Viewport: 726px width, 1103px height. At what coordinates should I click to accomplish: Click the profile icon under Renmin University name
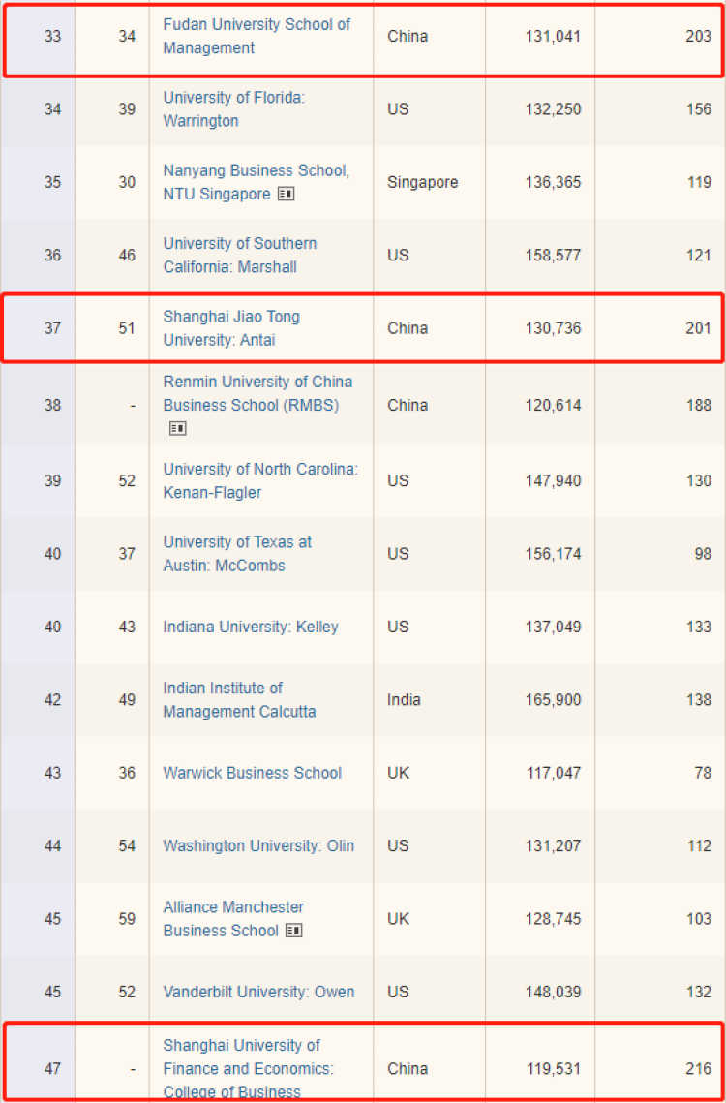pyautogui.click(x=177, y=428)
